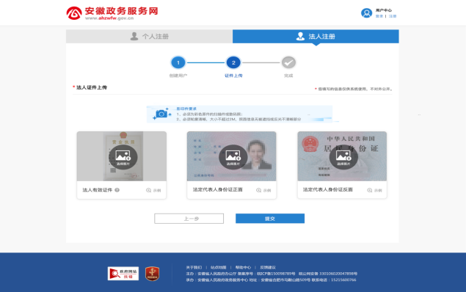Click the red shield badge in footer

pos(152,274)
